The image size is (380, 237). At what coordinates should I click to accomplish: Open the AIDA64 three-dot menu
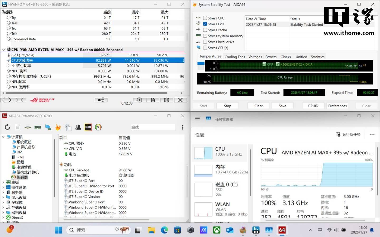(182, 127)
